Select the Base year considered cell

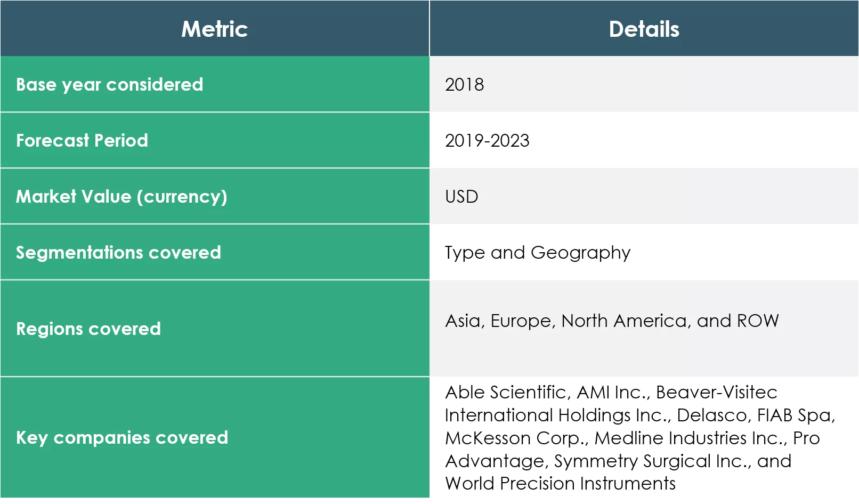[x=110, y=84]
